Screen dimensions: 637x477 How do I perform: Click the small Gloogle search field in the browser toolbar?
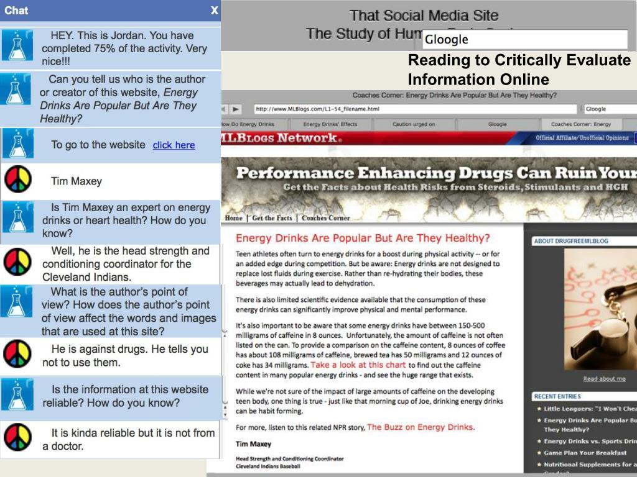pos(611,109)
